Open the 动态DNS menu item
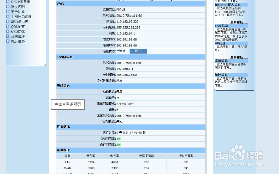 (x=18, y=32)
